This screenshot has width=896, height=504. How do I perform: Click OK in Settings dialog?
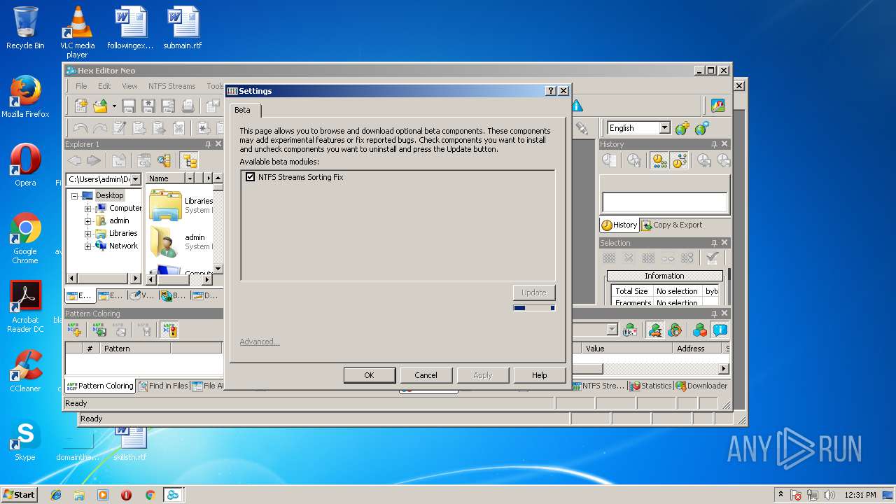click(370, 375)
